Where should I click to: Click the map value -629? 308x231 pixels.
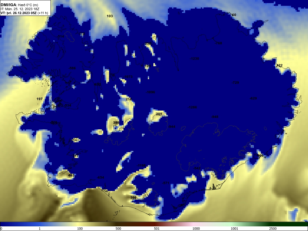coord(253,99)
